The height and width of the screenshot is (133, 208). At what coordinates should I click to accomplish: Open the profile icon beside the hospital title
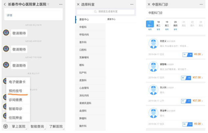48,5
